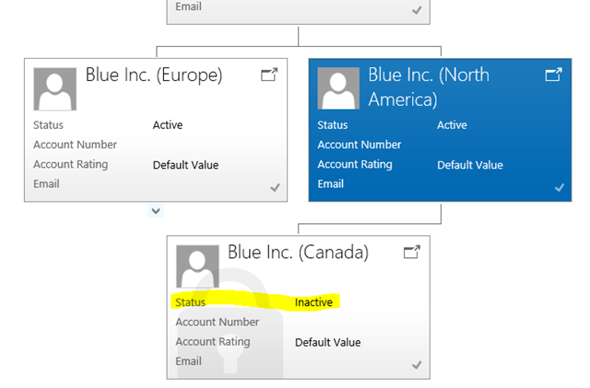
Task: Click Blue Inc. (Canada) avatar image
Action: click(x=197, y=266)
